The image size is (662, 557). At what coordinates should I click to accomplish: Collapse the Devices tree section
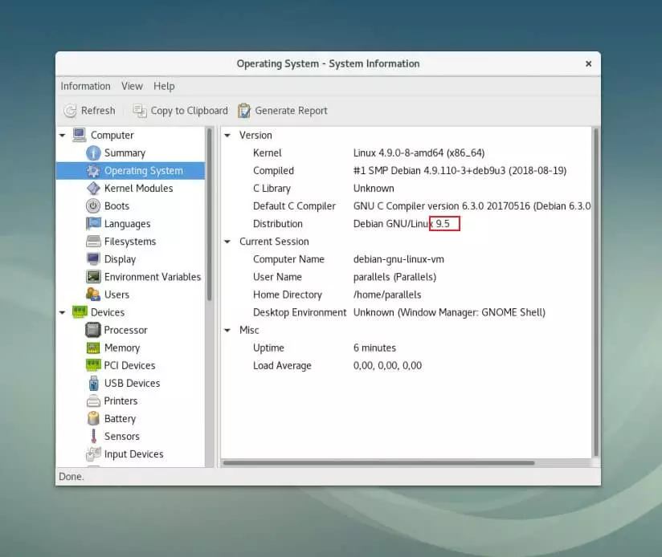63,312
